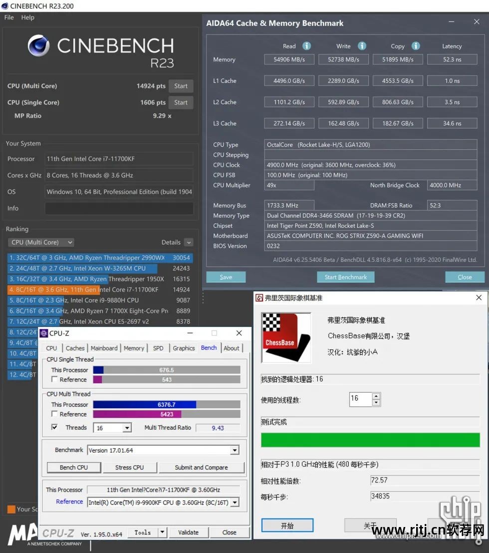Click the Validate button in CPU-Z
The height and width of the screenshot is (553, 489).
(189, 532)
